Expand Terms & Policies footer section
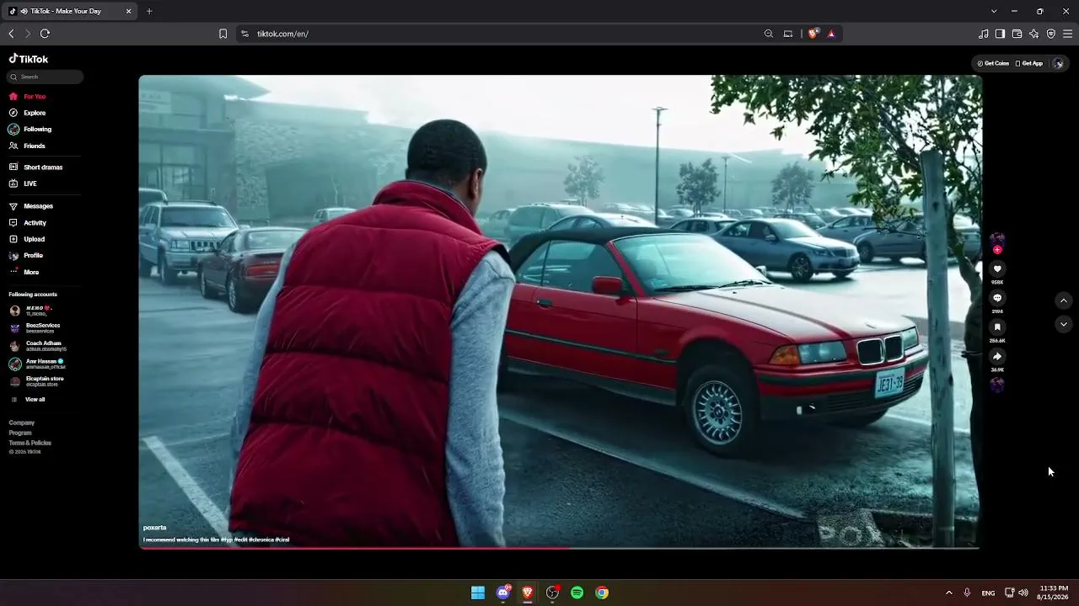This screenshot has height=606, width=1079. pos(30,443)
